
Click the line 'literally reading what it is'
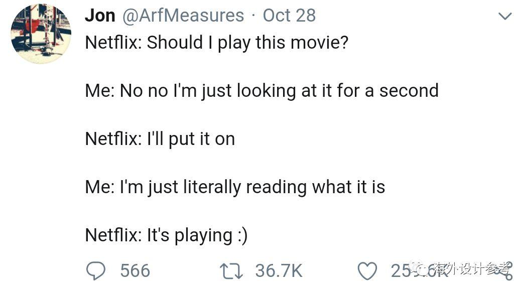pos(284,187)
